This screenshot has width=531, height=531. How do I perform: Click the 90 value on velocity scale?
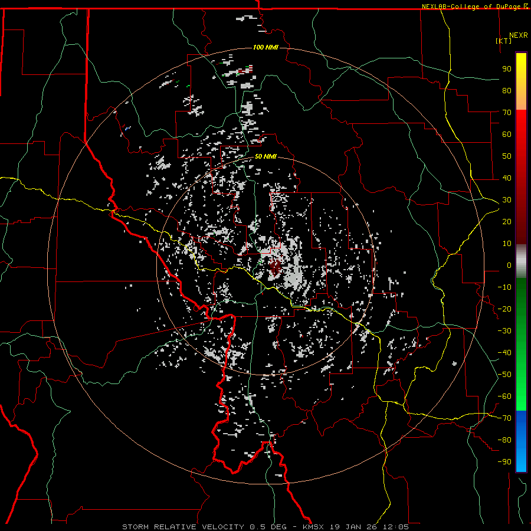click(x=507, y=69)
